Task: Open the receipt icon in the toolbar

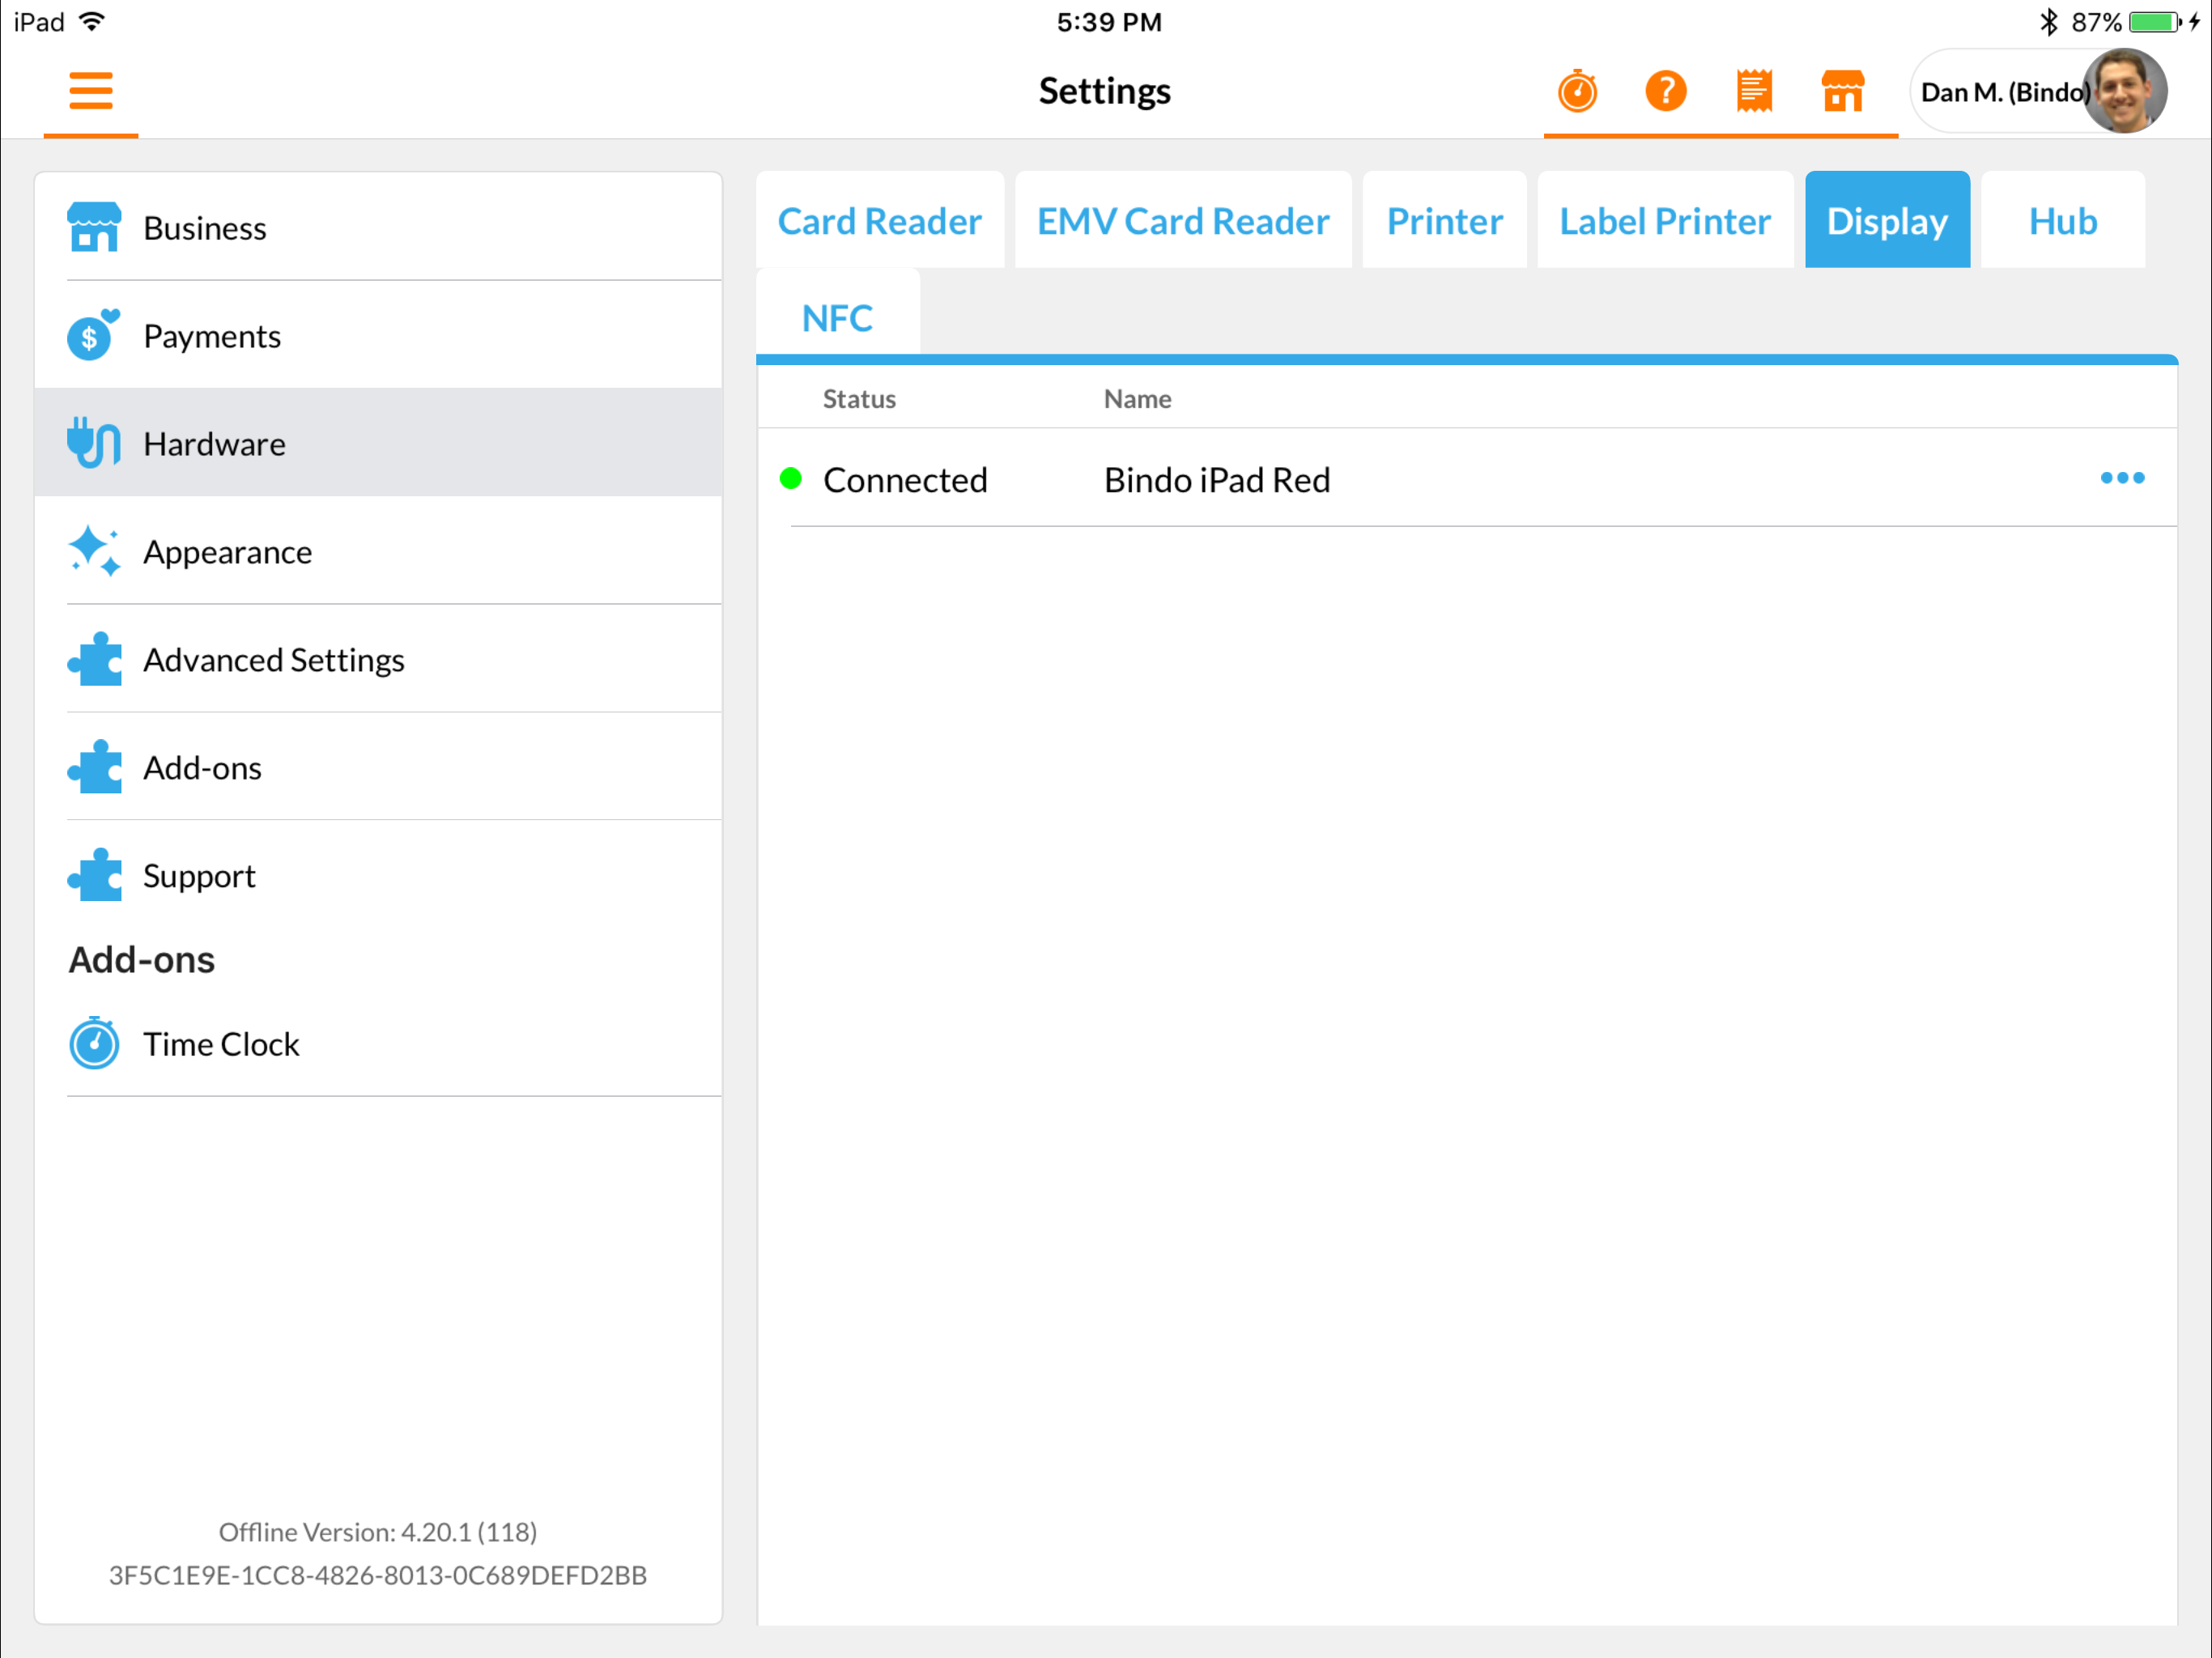Action: (1753, 91)
